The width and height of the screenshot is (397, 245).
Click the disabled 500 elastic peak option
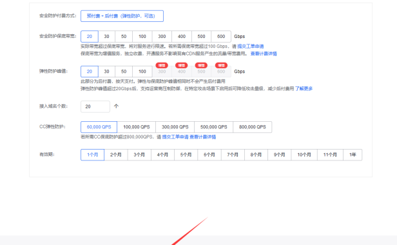click(201, 72)
